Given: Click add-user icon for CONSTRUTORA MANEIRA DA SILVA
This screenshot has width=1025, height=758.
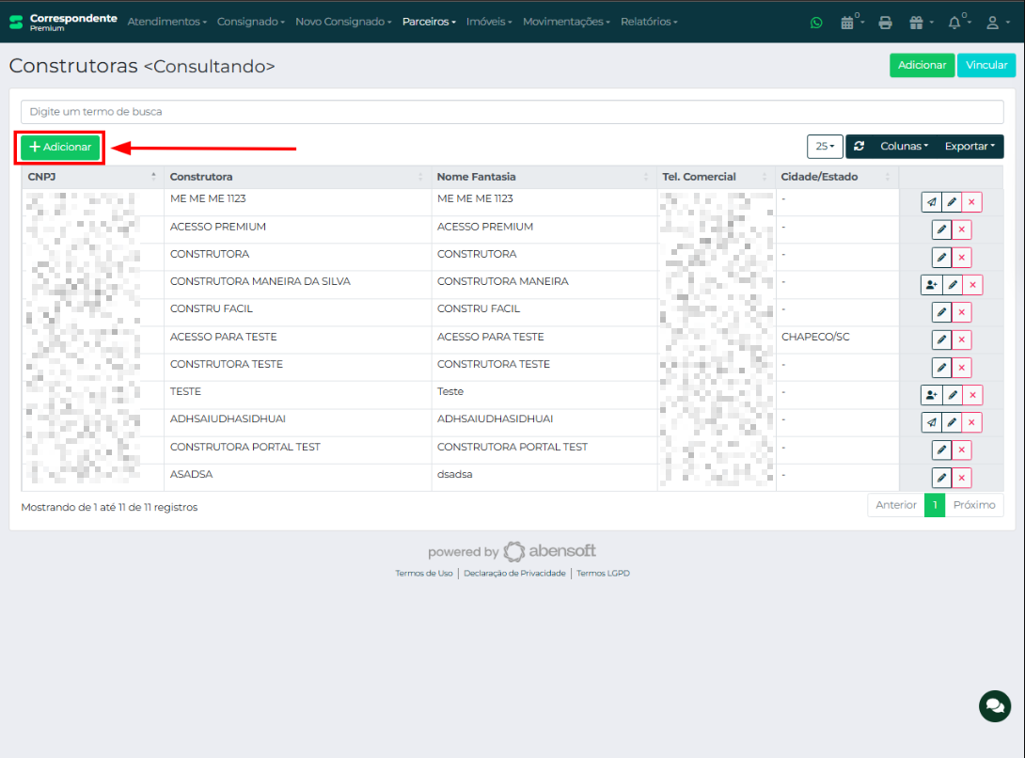Looking at the screenshot, I should click(x=931, y=285).
